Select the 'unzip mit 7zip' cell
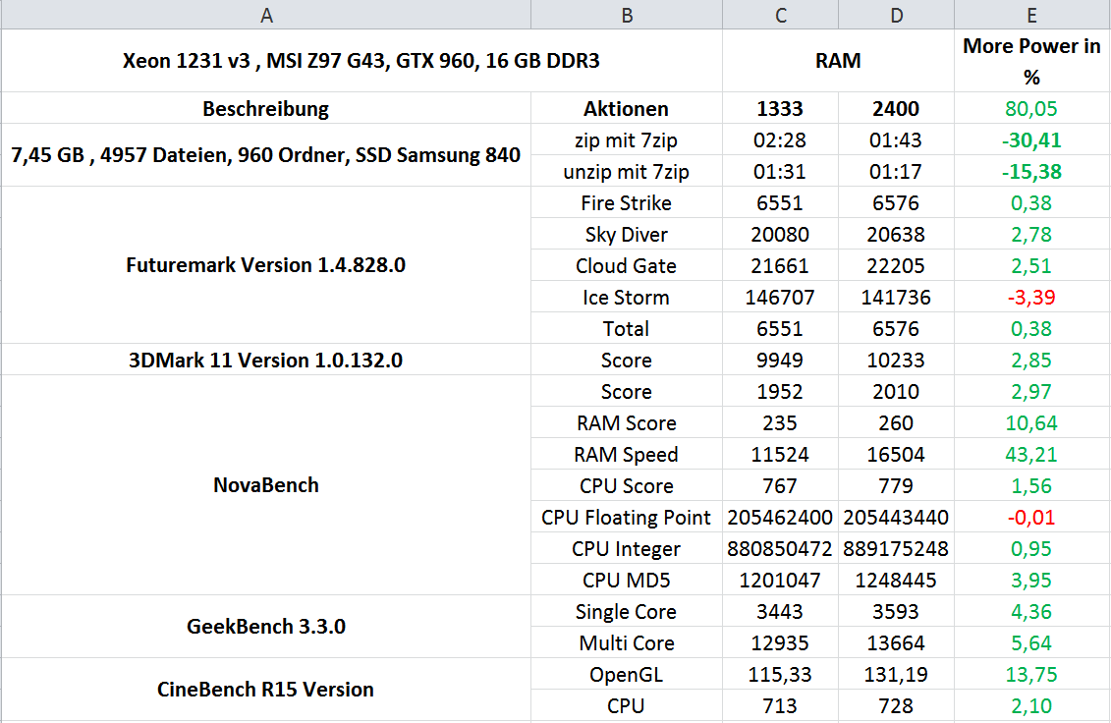1111x723 pixels. coord(627,172)
